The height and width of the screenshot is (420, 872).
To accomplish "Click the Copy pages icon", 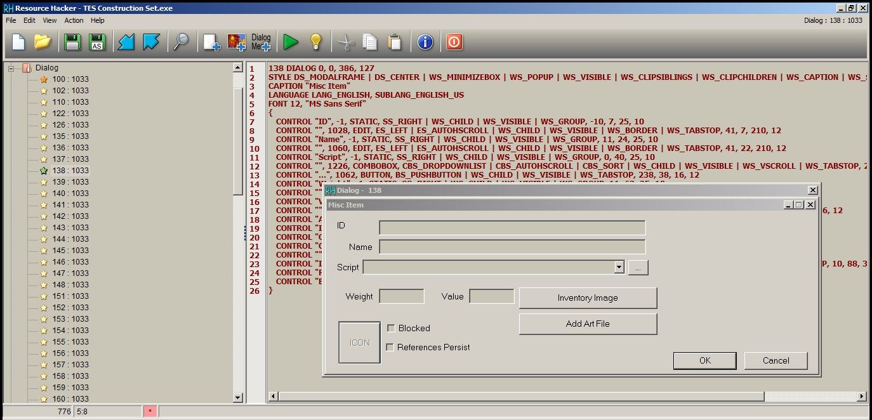I will click(x=369, y=43).
